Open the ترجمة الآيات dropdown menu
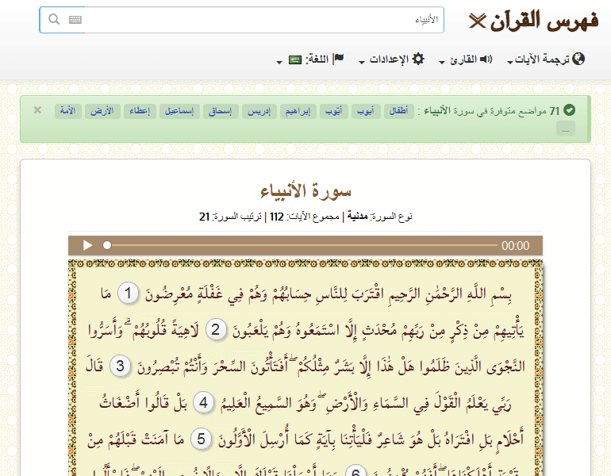This screenshot has height=476, width=611. [544, 59]
